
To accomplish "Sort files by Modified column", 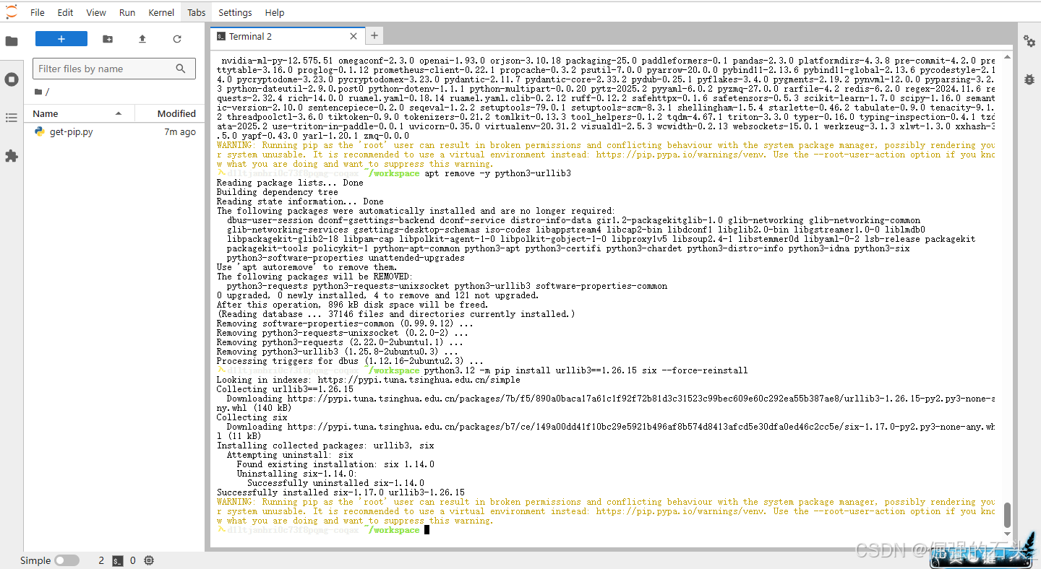I will (x=176, y=113).
